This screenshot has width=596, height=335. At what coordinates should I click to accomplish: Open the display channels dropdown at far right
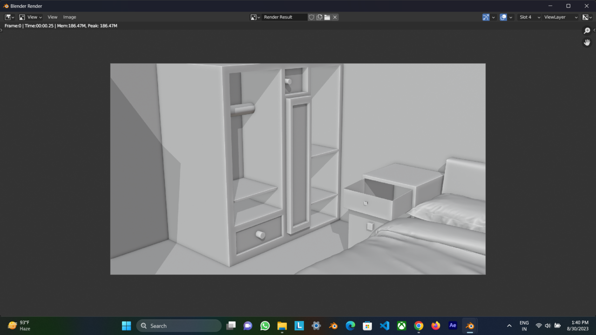click(x=586, y=17)
